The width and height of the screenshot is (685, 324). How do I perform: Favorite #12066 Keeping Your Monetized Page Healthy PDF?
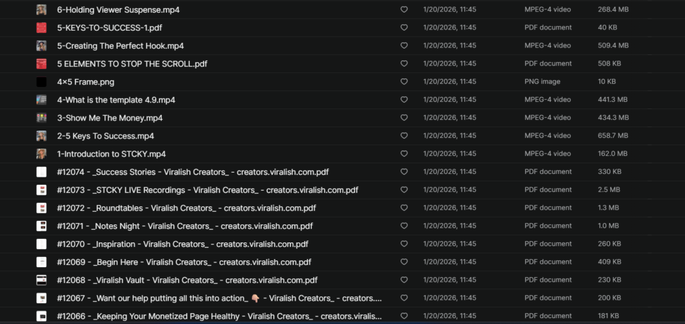click(404, 316)
